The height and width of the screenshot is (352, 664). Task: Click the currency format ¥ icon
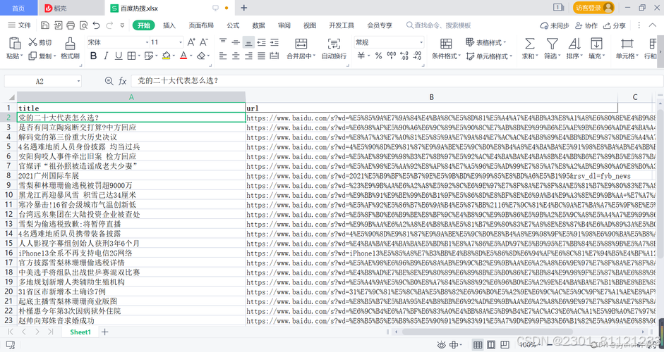point(361,56)
